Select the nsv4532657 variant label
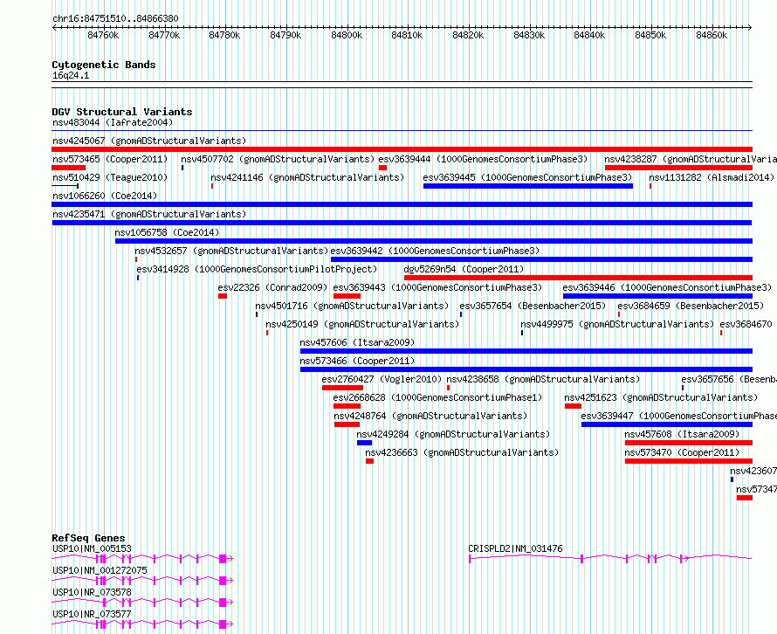The image size is (777, 634). click(x=231, y=251)
